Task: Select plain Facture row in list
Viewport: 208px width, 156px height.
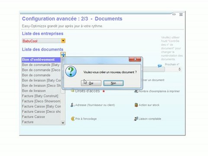Action: coord(41,122)
